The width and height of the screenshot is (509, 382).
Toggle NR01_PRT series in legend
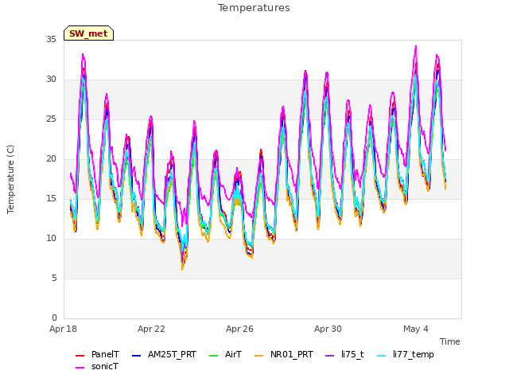pyautogui.click(x=284, y=354)
